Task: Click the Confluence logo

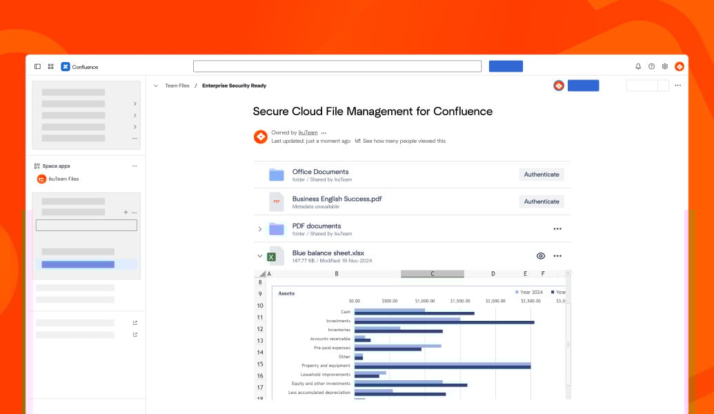Action: pos(66,67)
